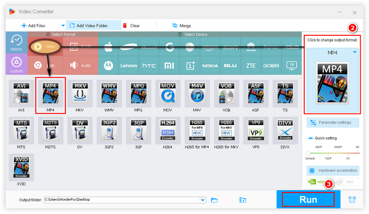This screenshot has height=214, width=369.
Task: Open the Motorola device category icon
Action: (x=108, y=66)
